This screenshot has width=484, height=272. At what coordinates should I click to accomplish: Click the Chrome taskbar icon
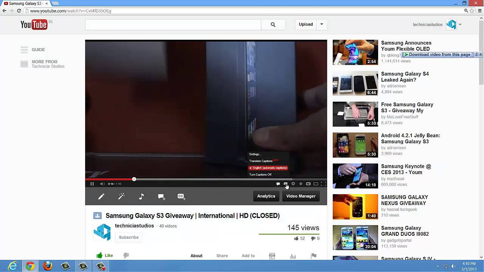point(30,266)
